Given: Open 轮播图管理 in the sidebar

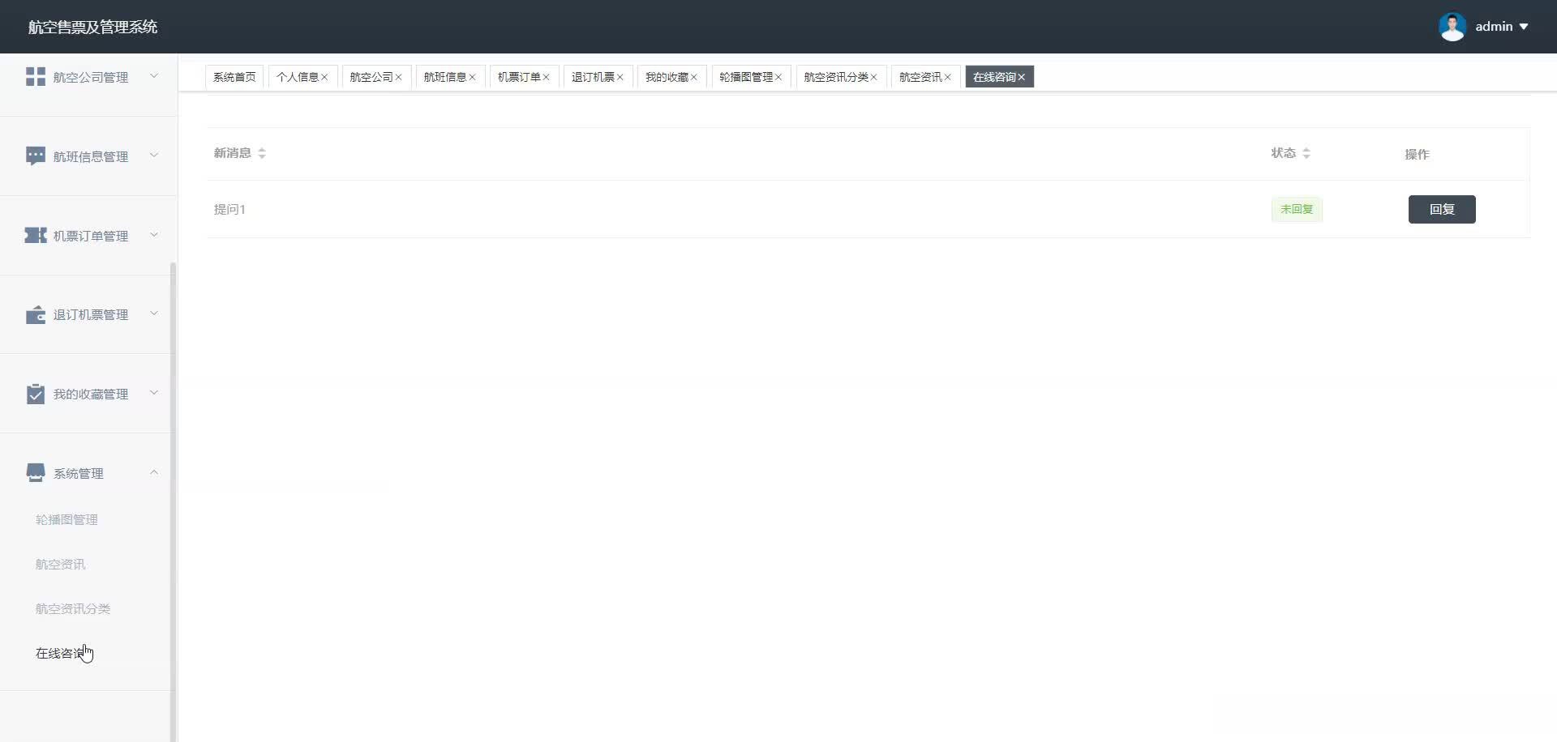Looking at the screenshot, I should (x=66, y=520).
